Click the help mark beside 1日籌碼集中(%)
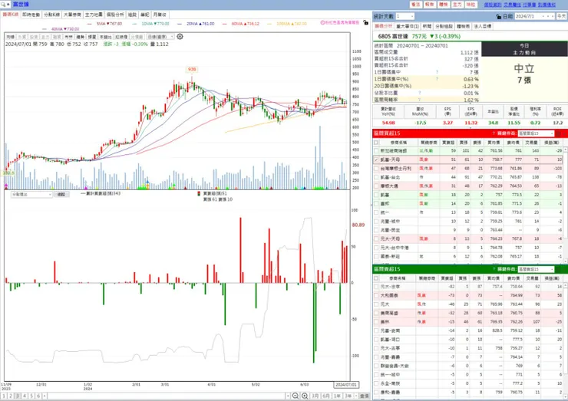 [438, 79]
